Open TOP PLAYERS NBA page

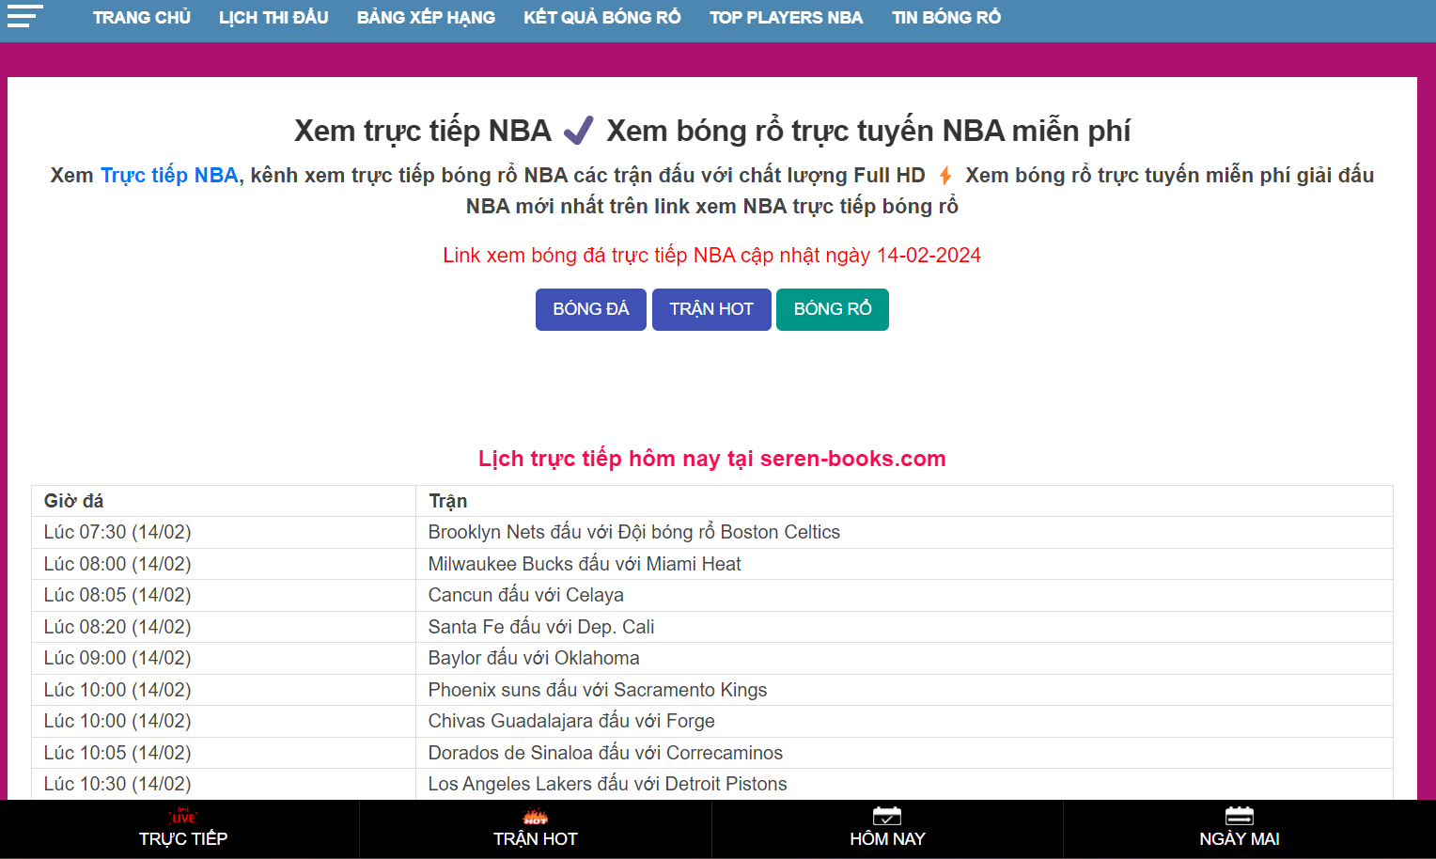coord(786,17)
